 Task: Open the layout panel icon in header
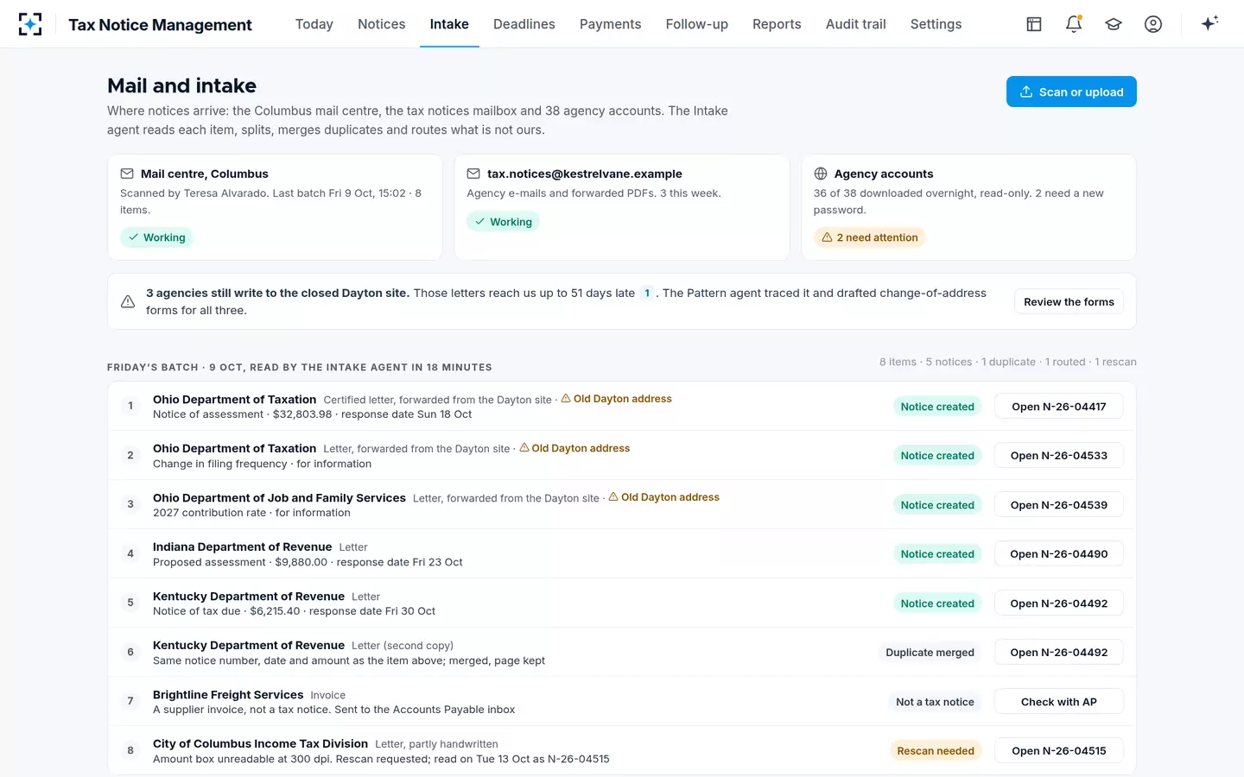1034,24
